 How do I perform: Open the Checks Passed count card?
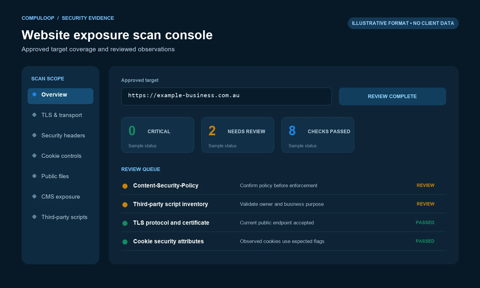click(x=318, y=135)
